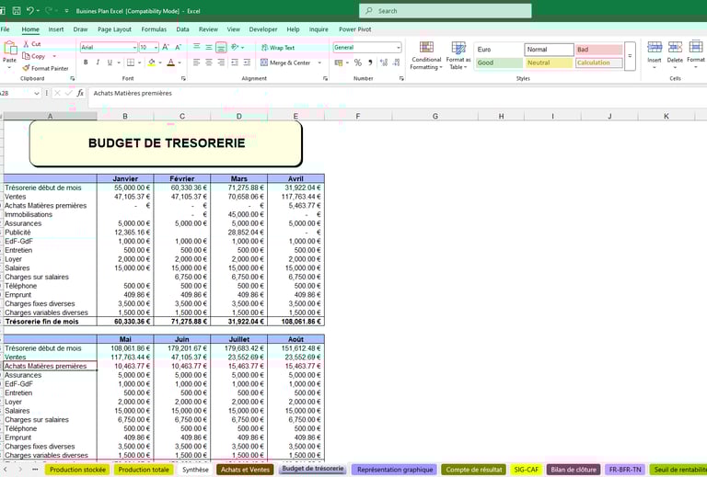The height and width of the screenshot is (477, 707).
Task: Open the Formulas ribbon tab
Action: click(x=154, y=29)
